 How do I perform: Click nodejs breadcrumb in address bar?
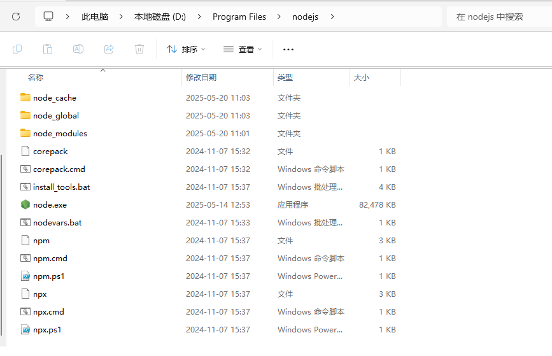pyautogui.click(x=305, y=17)
